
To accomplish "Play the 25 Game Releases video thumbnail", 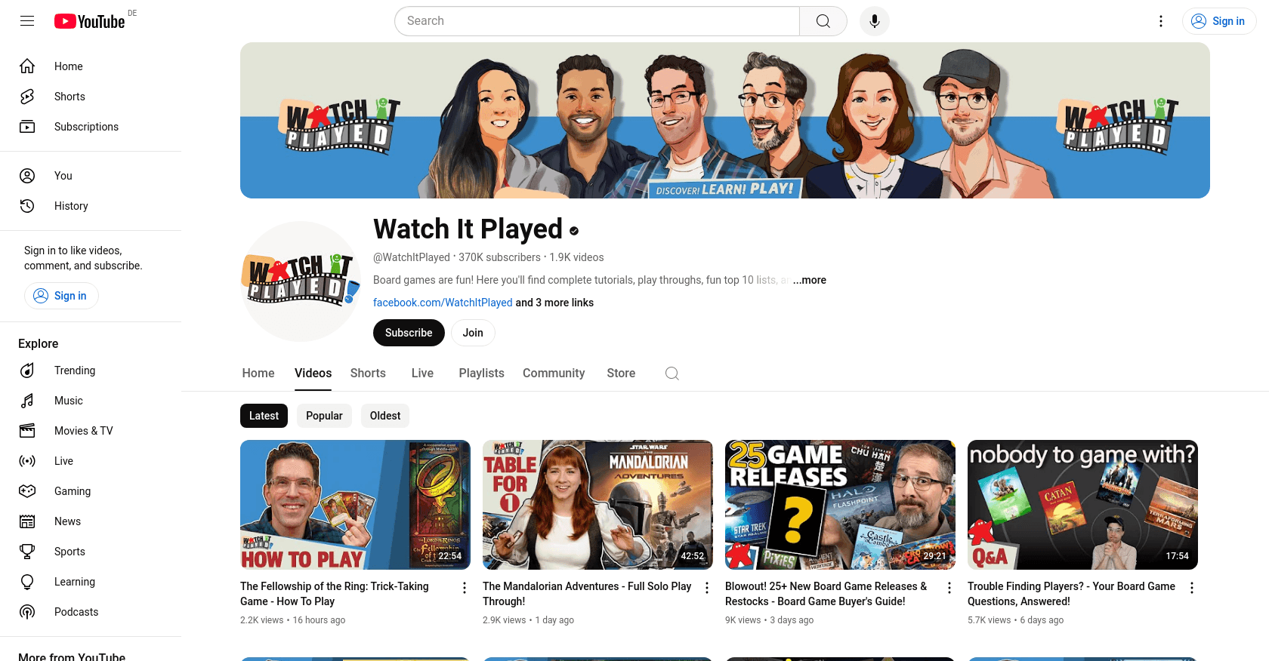I will point(840,504).
